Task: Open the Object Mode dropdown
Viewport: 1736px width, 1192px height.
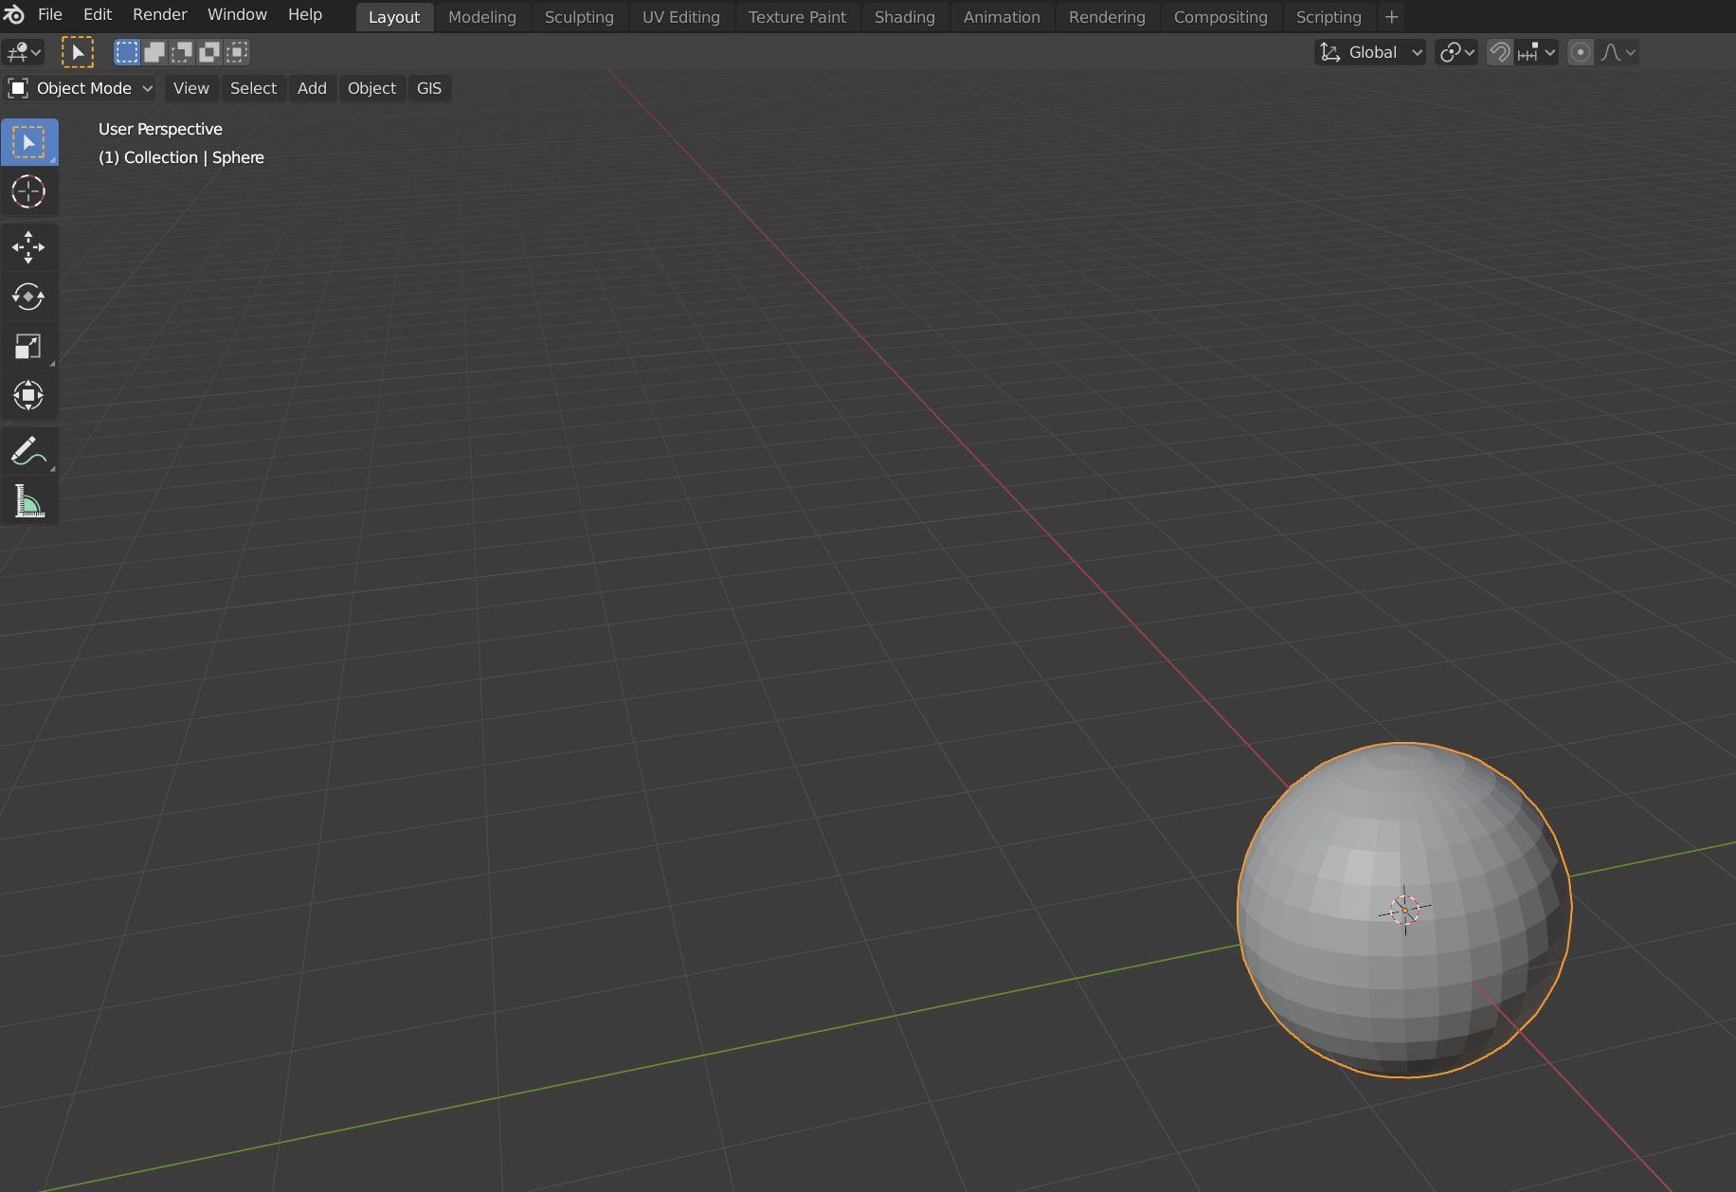Action: [x=81, y=88]
